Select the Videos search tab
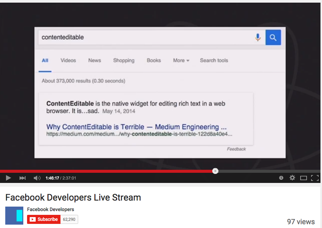The width and height of the screenshot is (322, 228). pos(68,60)
